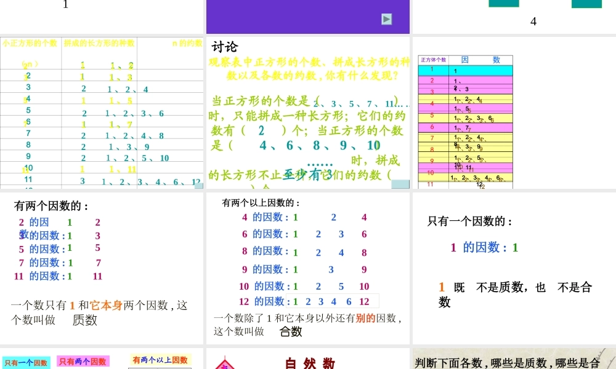Screen dimensions: 616x369
Task: Click the 11 的因数 row
Action: pyautogui.click(x=58, y=276)
